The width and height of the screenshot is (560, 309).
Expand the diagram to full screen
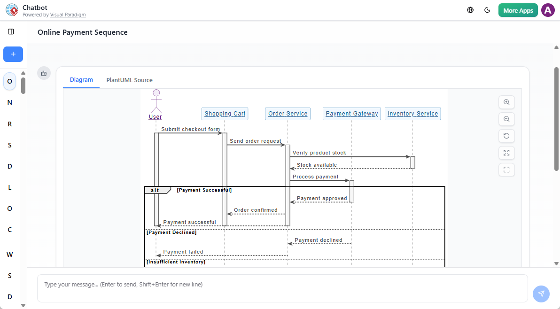(506, 153)
